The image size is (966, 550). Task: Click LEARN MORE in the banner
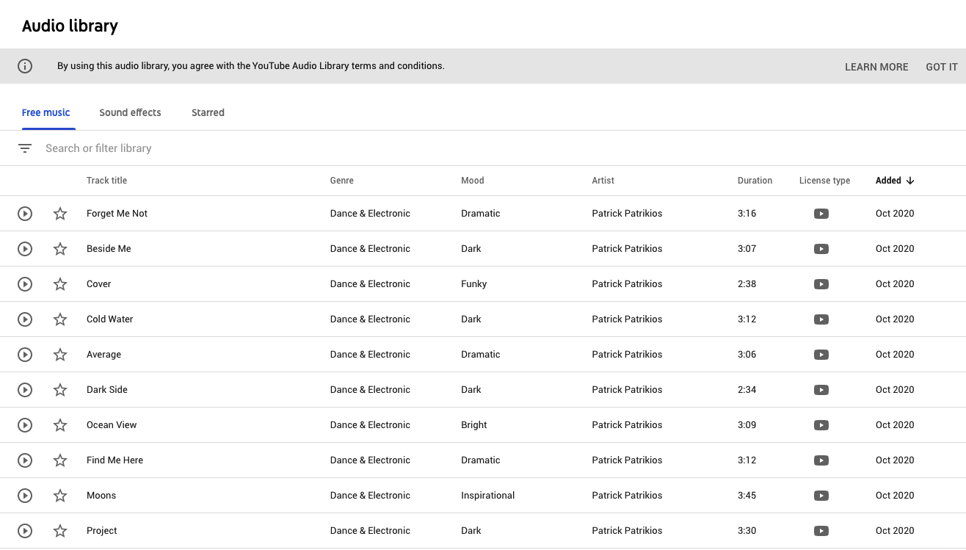pos(876,67)
